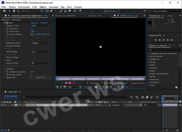The image size is (182, 132).
Task: Open the Эффект menu
Action: [43, 6]
